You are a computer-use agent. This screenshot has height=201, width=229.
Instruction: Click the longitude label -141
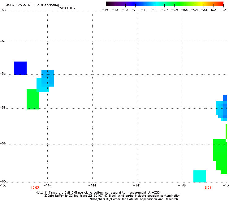click(137, 185)
